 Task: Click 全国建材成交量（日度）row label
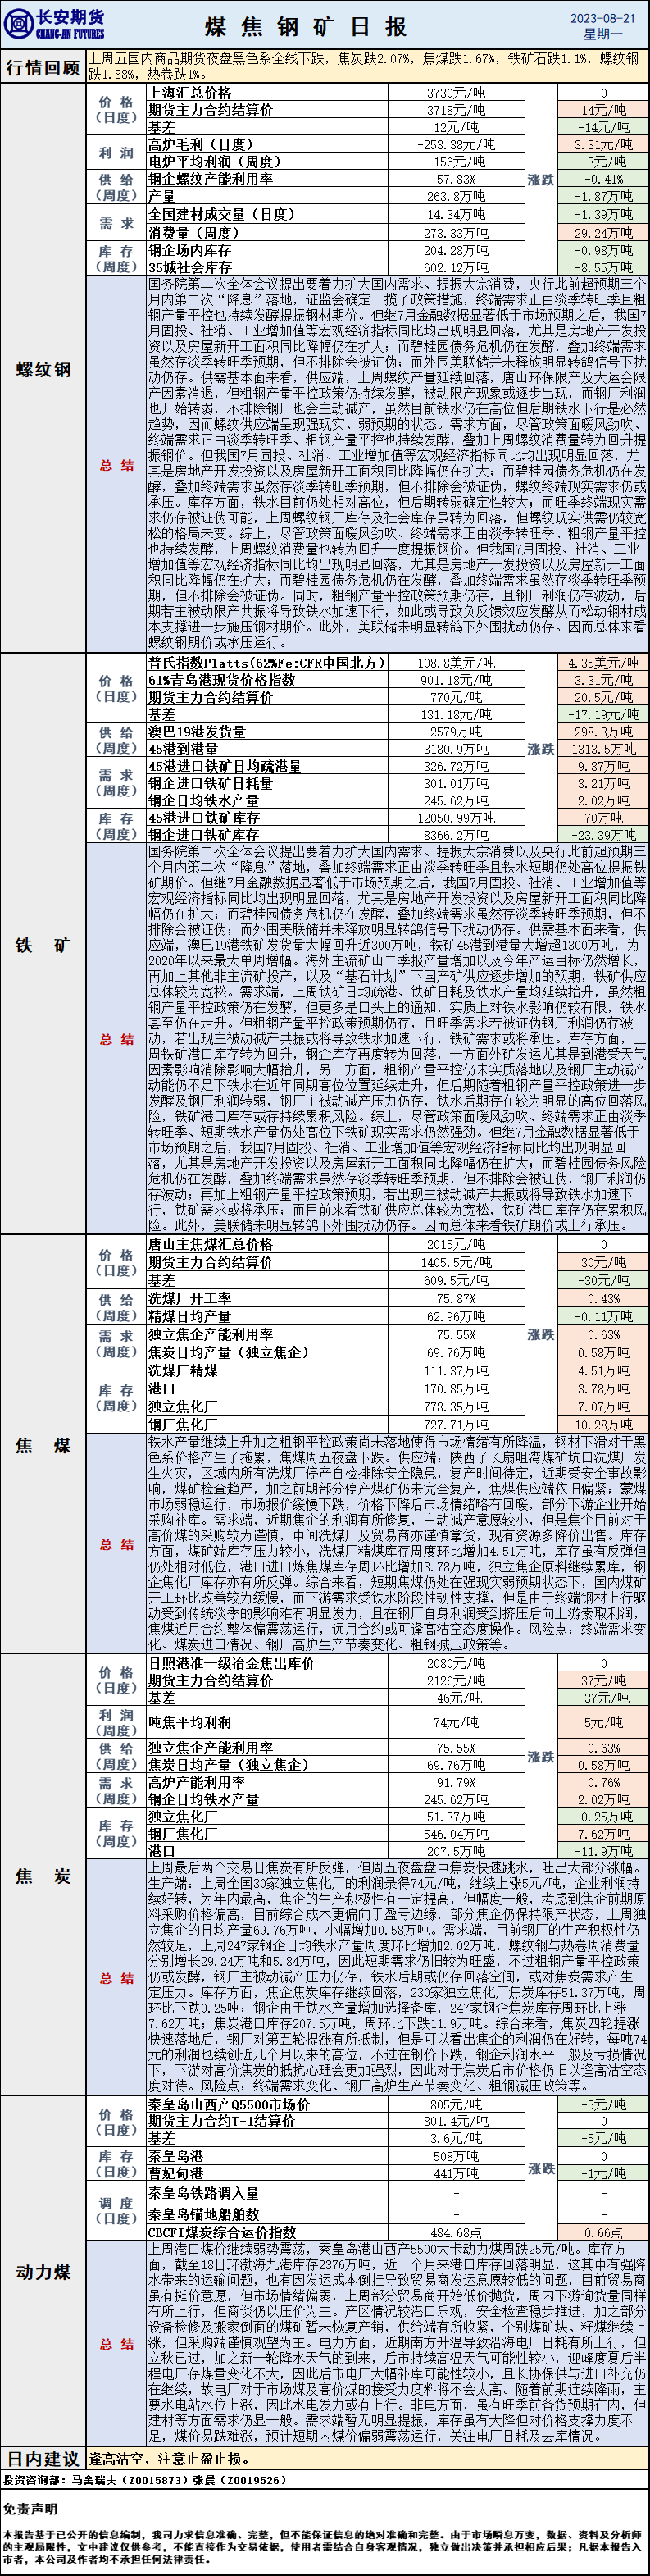coord(221,214)
